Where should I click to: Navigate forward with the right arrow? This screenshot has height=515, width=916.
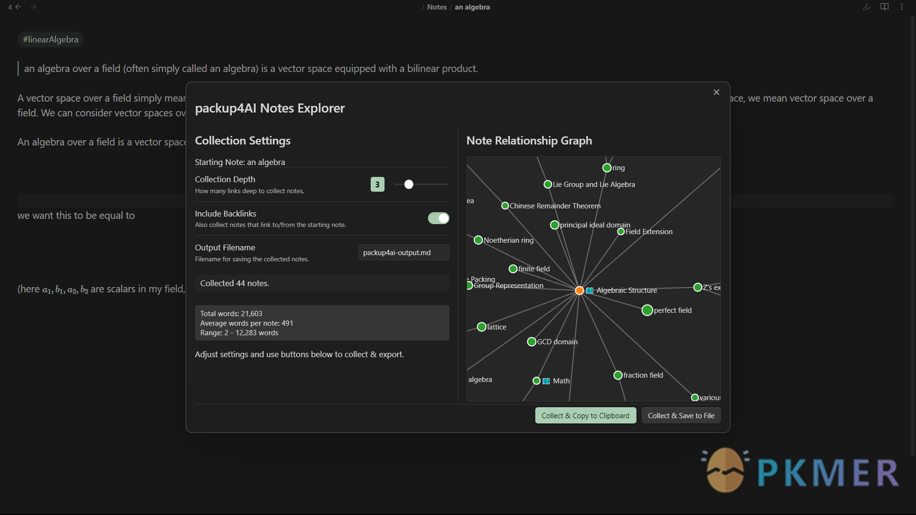[x=33, y=7]
